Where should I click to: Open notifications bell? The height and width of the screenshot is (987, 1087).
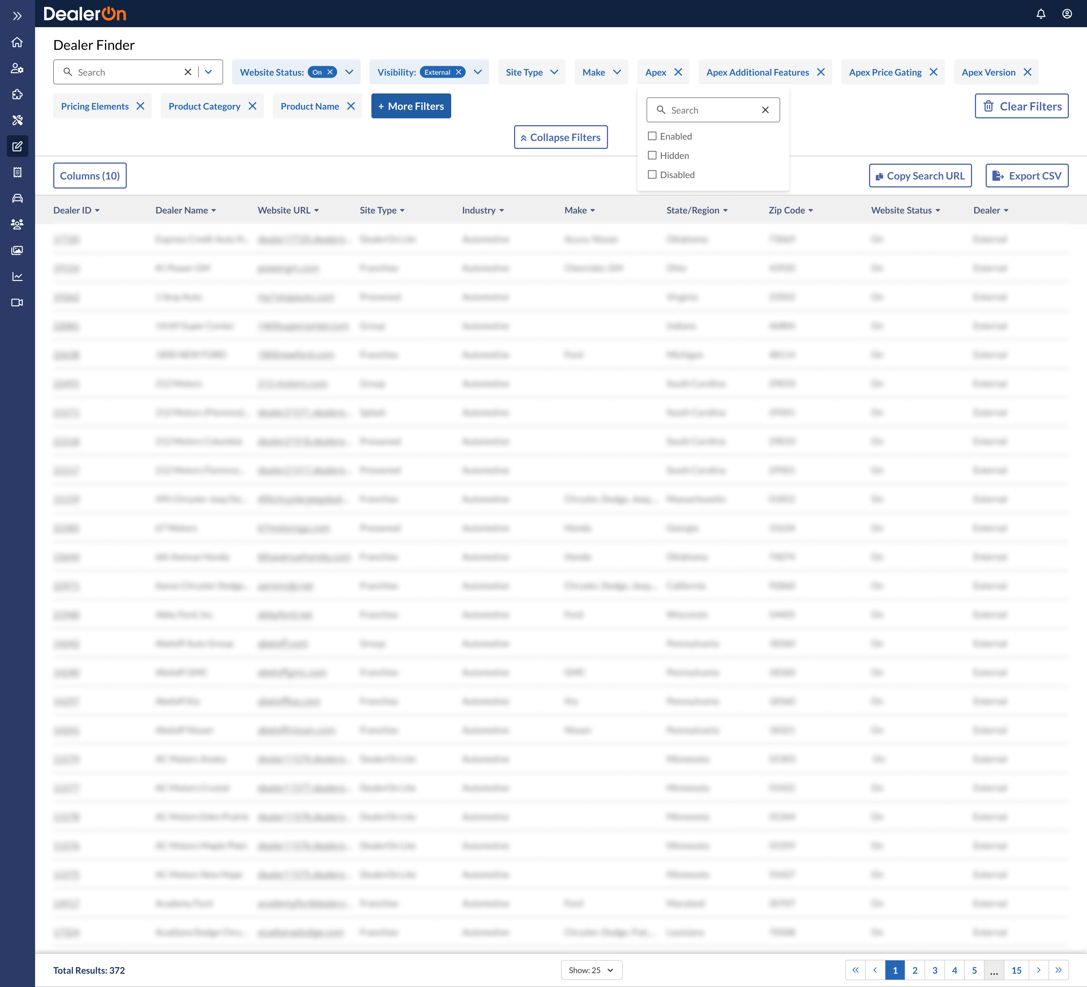click(x=1041, y=14)
